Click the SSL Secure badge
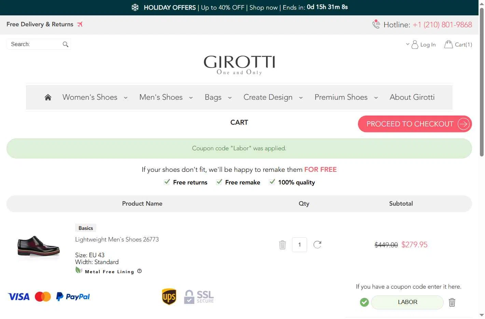Image resolution: width=485 pixels, height=319 pixels. [199, 297]
